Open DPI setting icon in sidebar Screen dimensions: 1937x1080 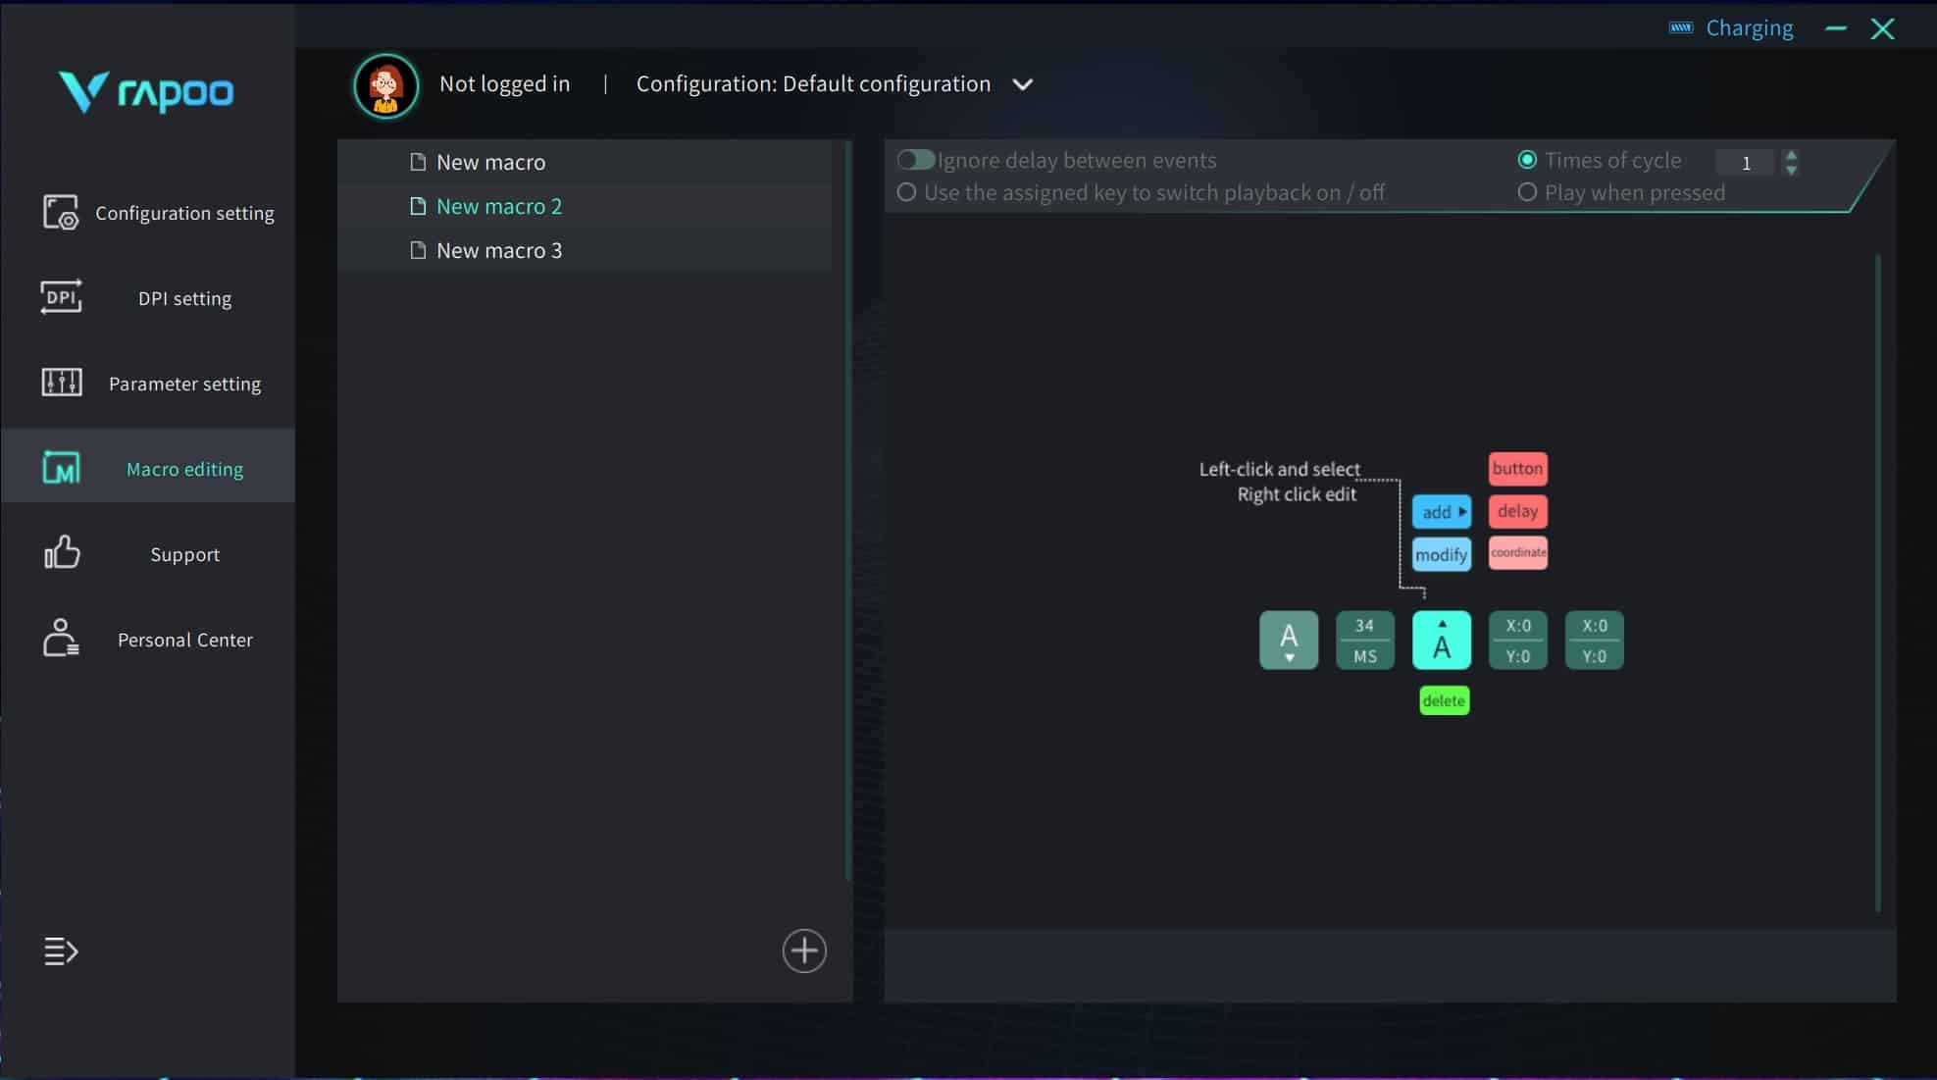click(x=61, y=297)
